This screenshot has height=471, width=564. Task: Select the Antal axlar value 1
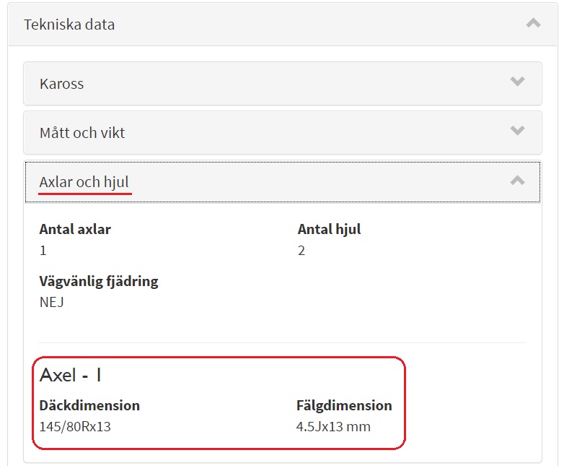[43, 251]
